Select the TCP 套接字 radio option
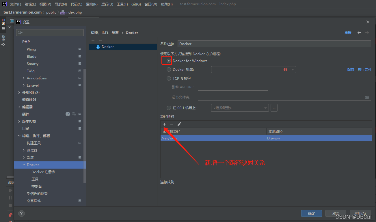Screen dimensions: 376x222 click(169, 78)
